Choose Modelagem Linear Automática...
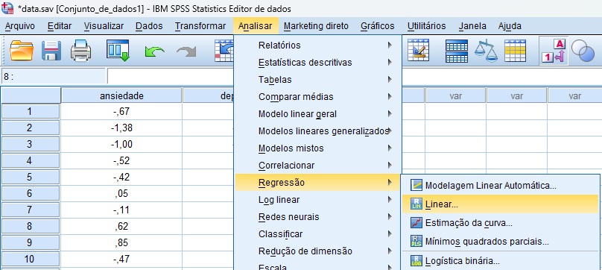The image size is (602, 270). click(500, 186)
